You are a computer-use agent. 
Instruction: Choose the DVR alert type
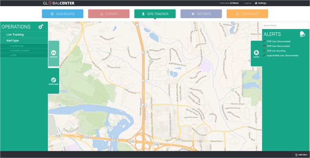24,55
